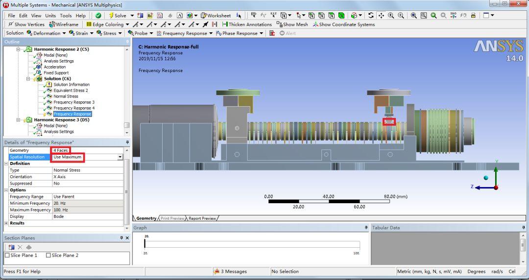Viewport: 529px width, 280px height.
Task: Select the Box Zoom tool
Action: 401,16
